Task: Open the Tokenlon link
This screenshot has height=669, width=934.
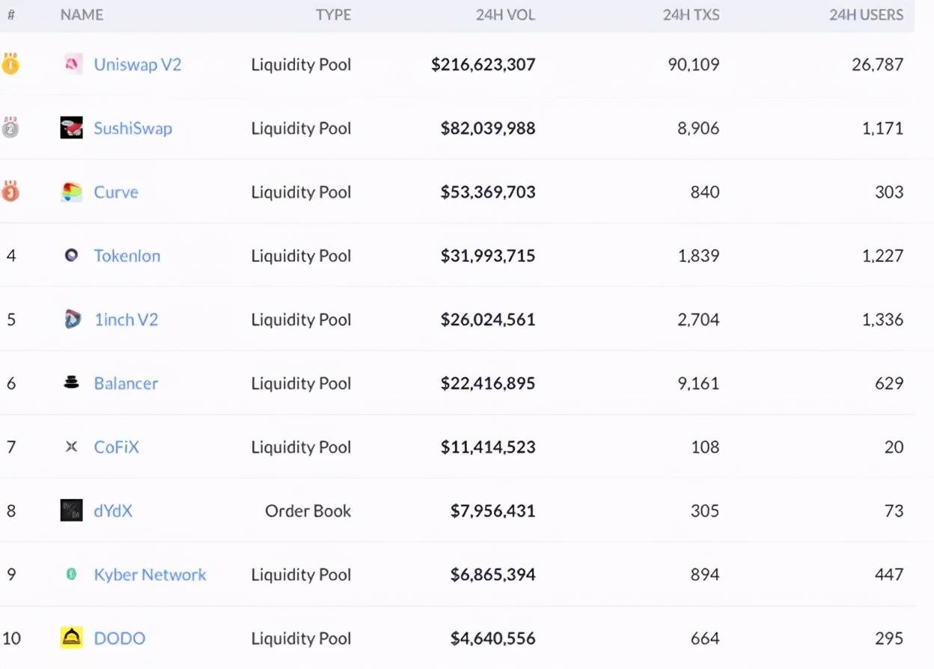Action: 127,256
